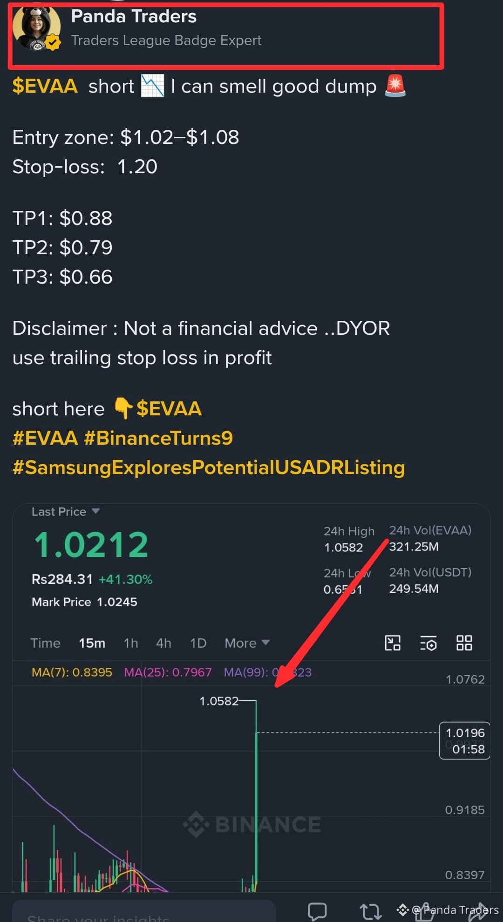Image resolution: width=503 pixels, height=922 pixels.
Task: Open #SamsungExploresPotentialUSADRListing hashtag
Action: (x=209, y=468)
